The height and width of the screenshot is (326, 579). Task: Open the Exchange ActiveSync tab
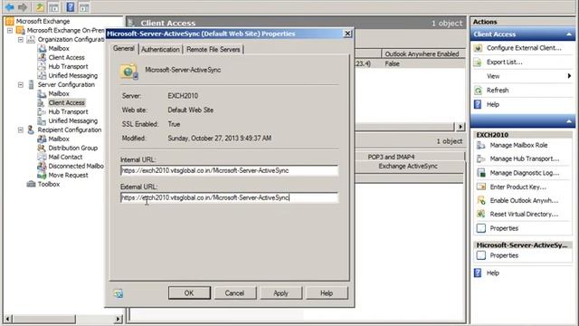click(408, 167)
